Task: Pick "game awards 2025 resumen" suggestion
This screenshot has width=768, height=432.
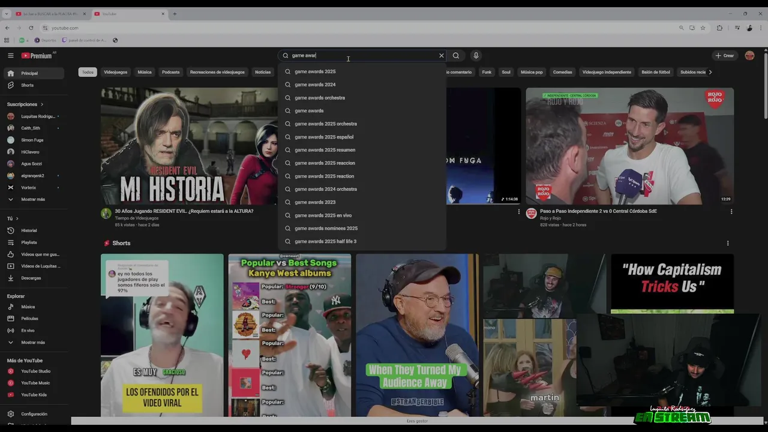Action: click(x=362, y=150)
